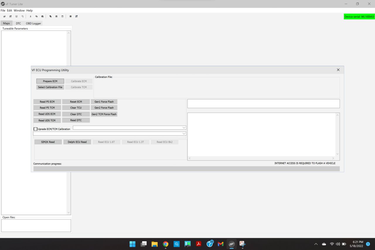Click the Tile horizontally toolbar icon
Image resolution: width=375 pixels, height=250 pixels.
pos(56,16)
